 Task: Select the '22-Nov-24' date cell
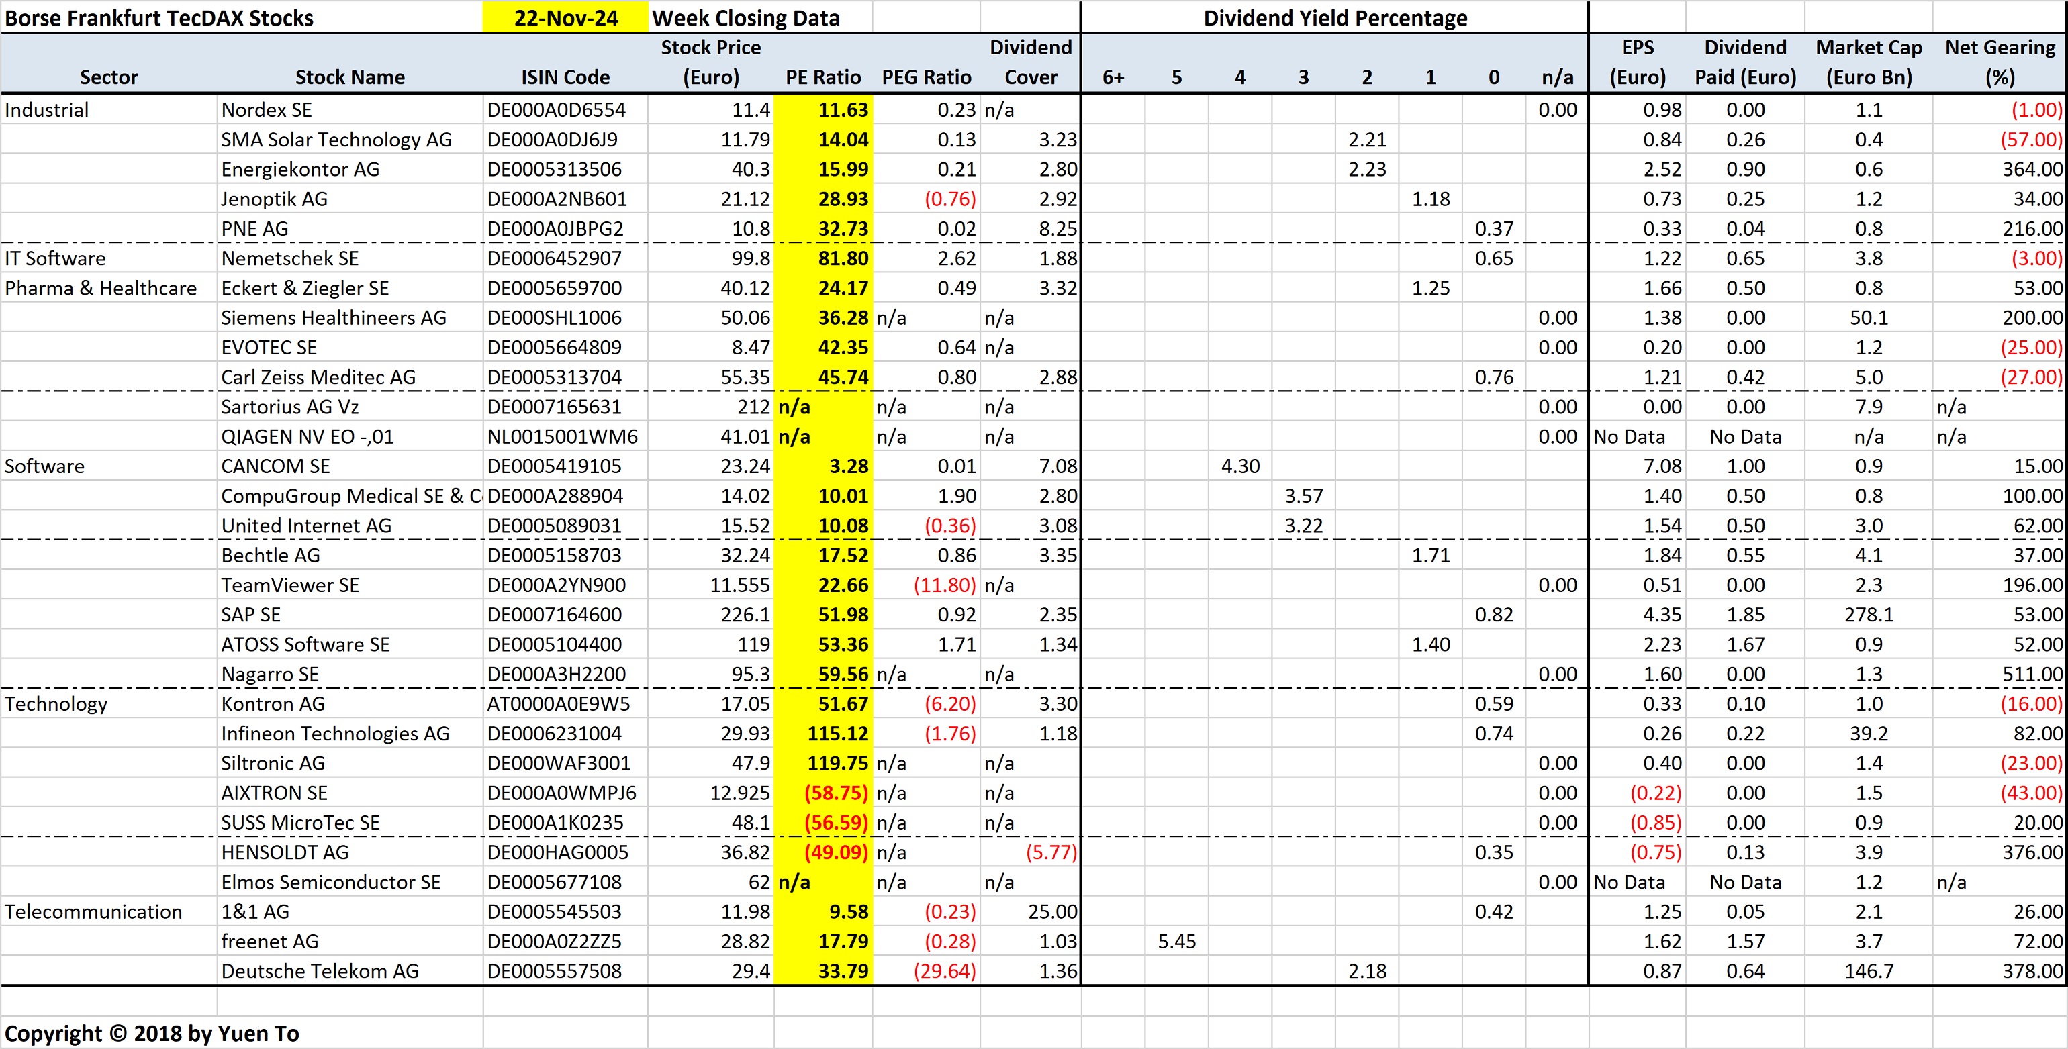point(565,17)
